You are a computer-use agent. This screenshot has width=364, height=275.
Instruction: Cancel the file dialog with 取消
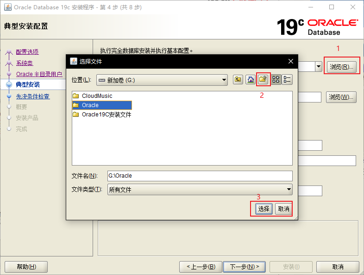(x=283, y=209)
